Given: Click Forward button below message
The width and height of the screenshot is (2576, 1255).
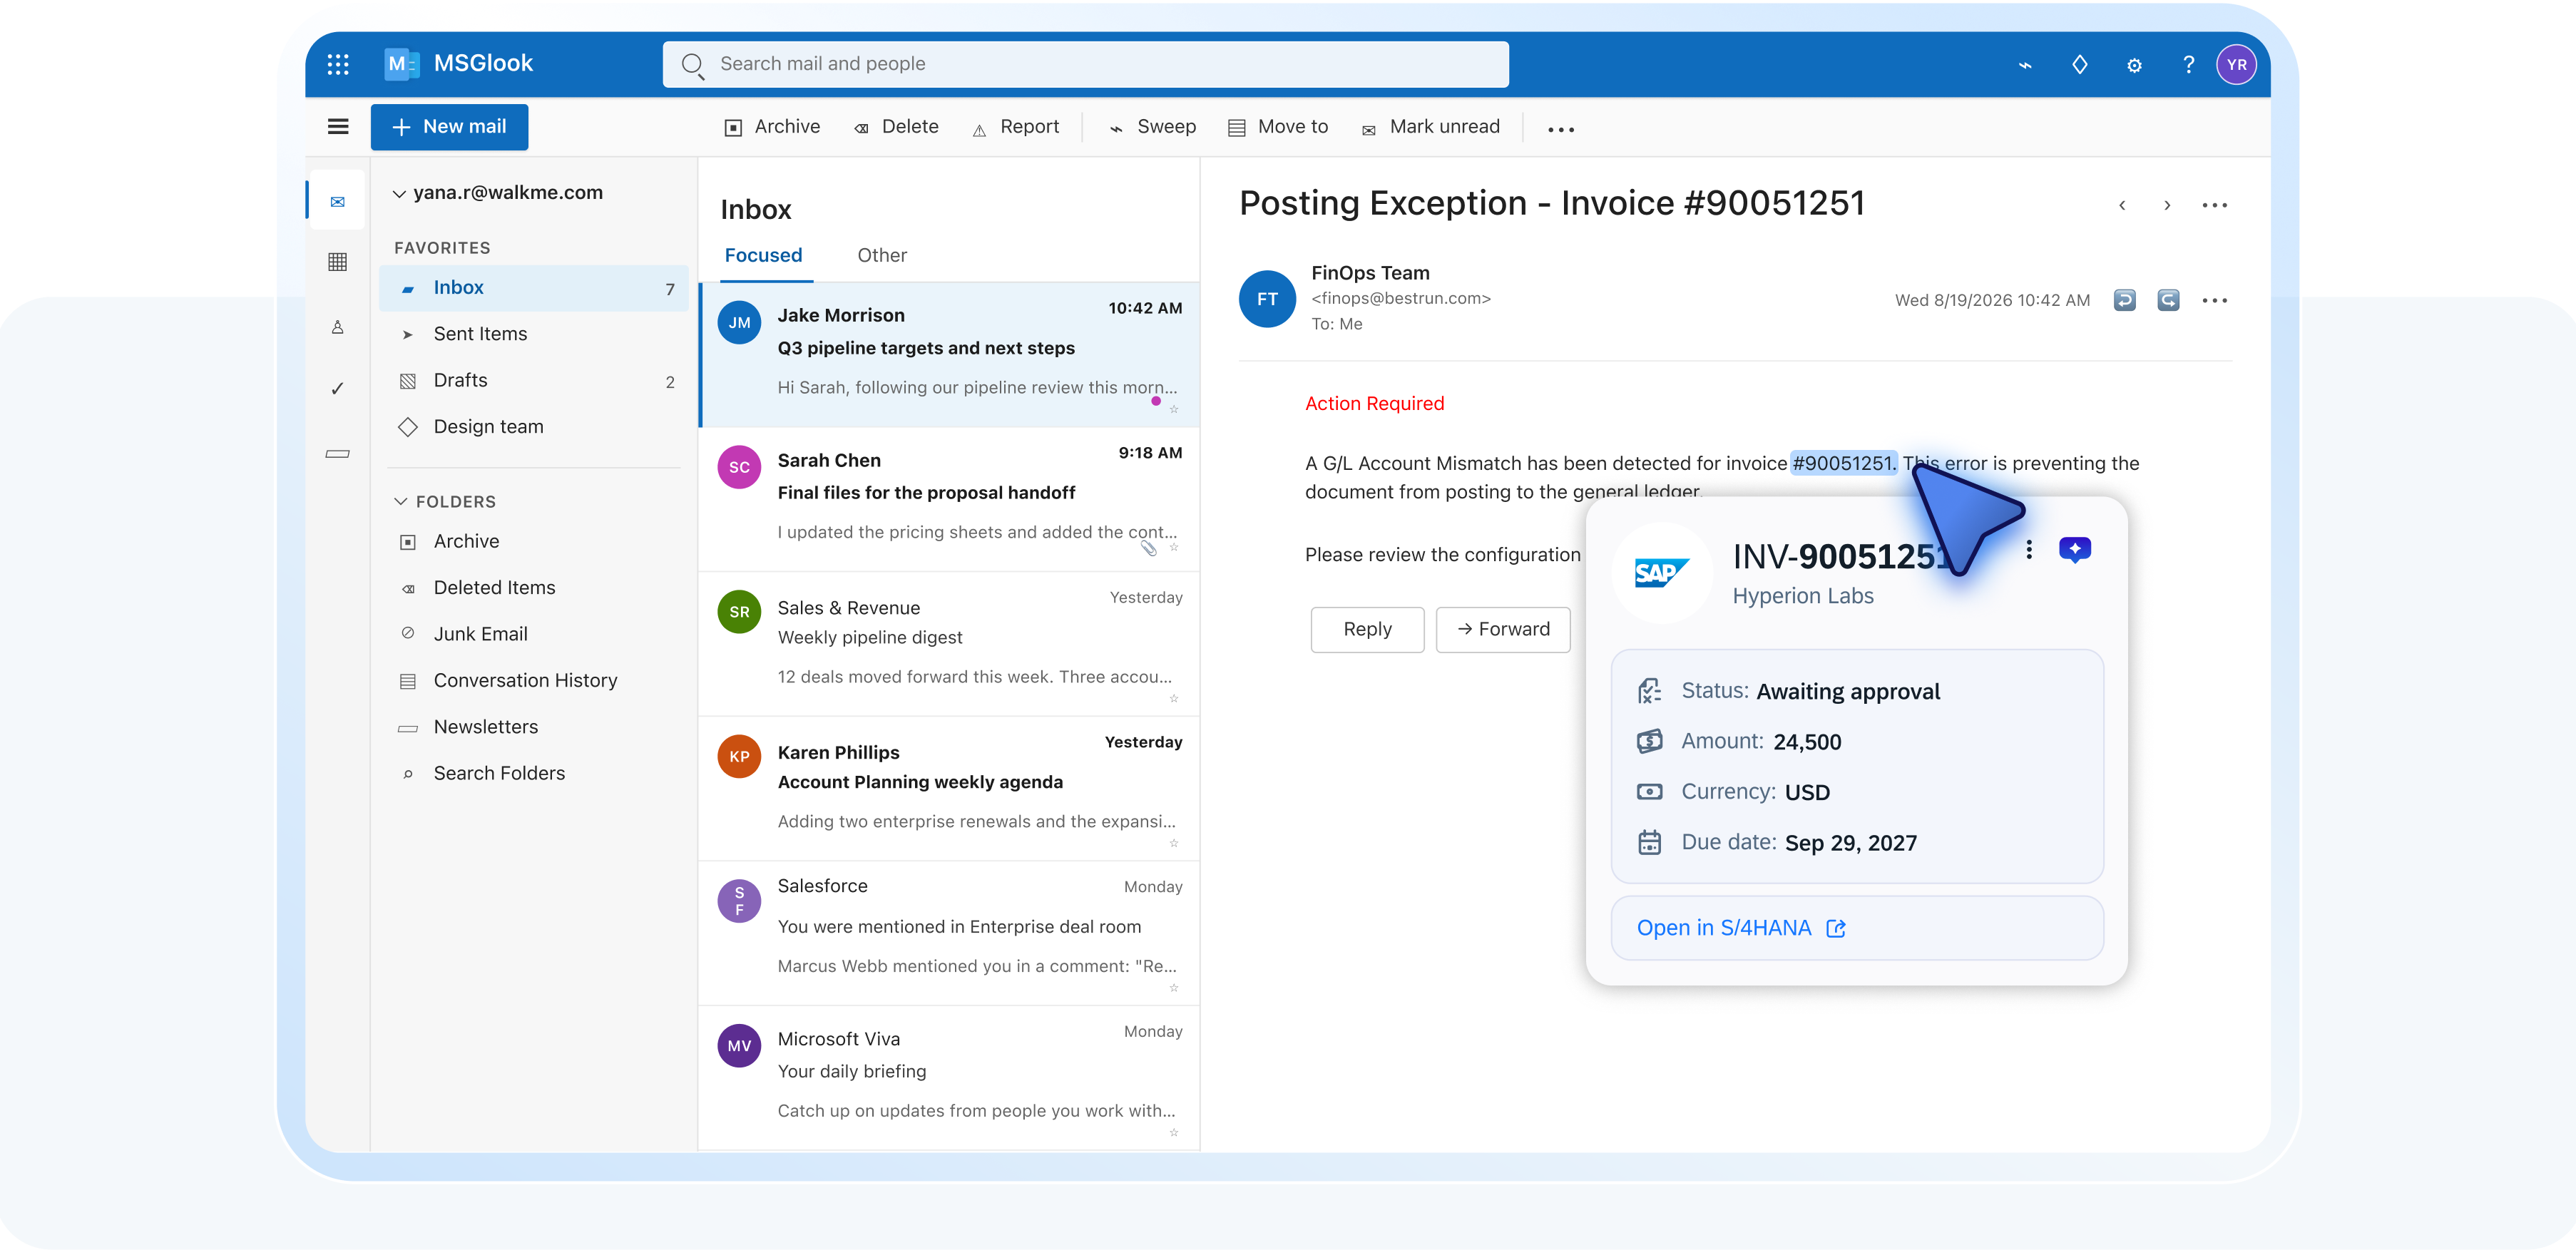Looking at the screenshot, I should tap(1503, 629).
